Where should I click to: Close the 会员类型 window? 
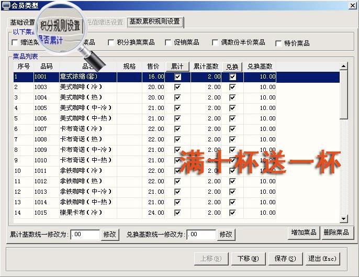coord(352,6)
